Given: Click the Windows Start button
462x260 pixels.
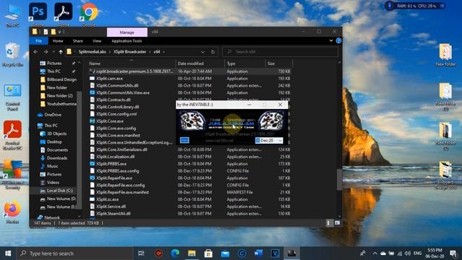Looking at the screenshot, I should [x=8, y=253].
